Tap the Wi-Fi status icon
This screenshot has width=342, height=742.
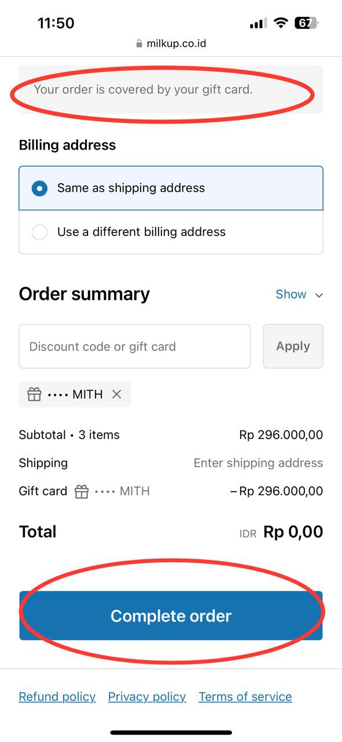pyautogui.click(x=281, y=23)
